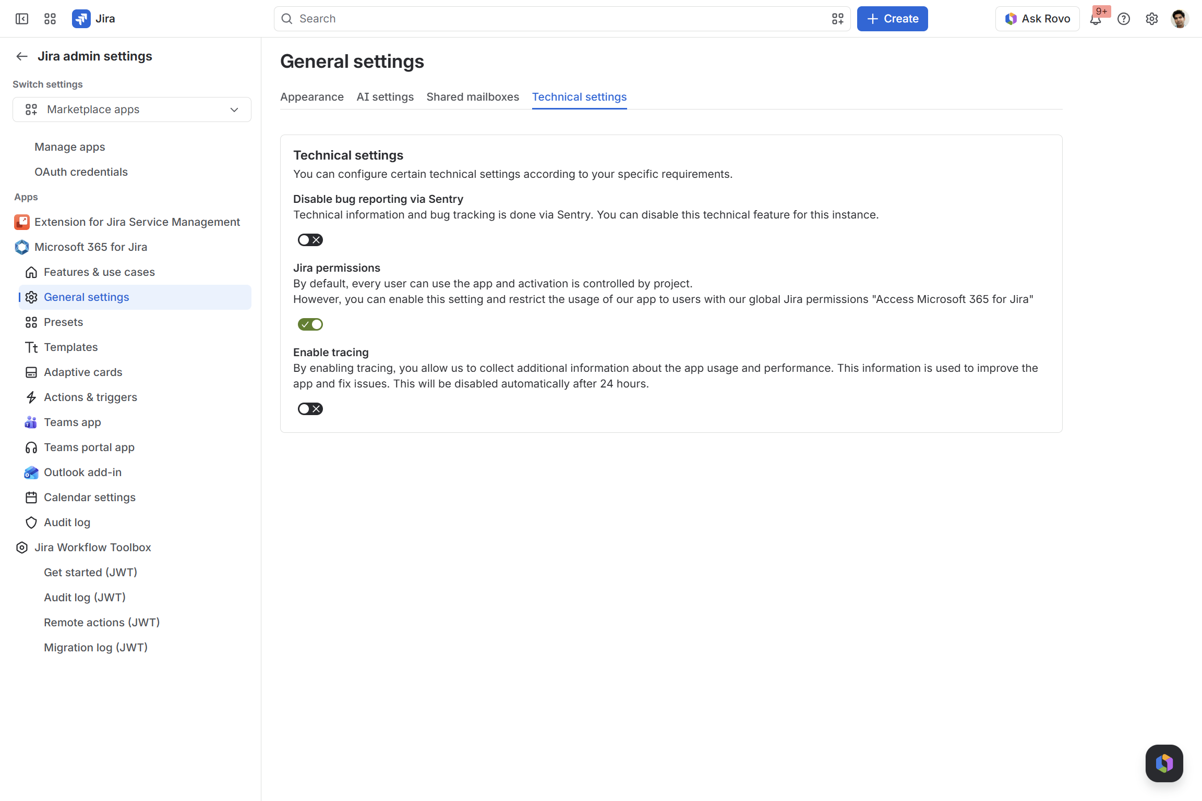Open the user profile avatar
The width and height of the screenshot is (1202, 801).
pyautogui.click(x=1180, y=19)
